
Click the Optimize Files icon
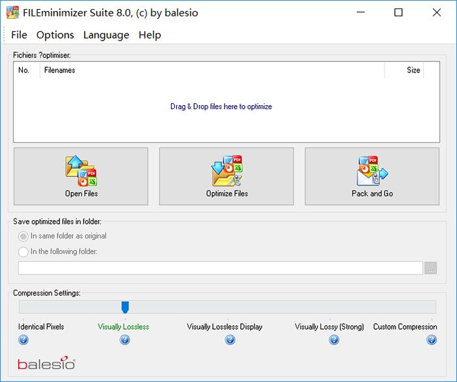point(227,171)
